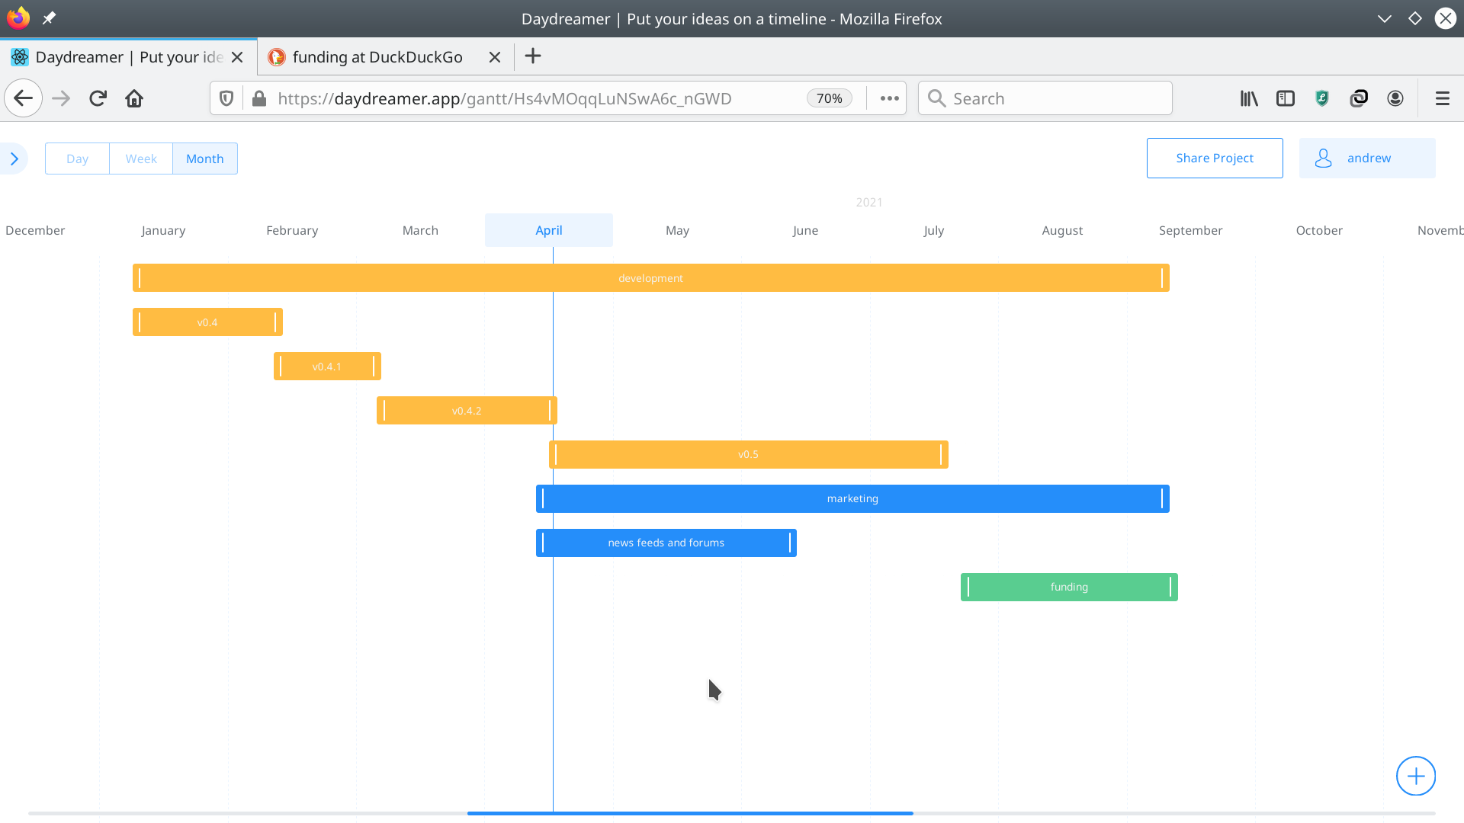Click the 70% zoom level indicator

(829, 98)
